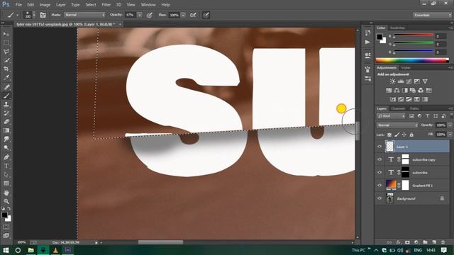Add a Channel Mixer adjustment
Viewport: 454px width, 255px height.
tap(421, 91)
